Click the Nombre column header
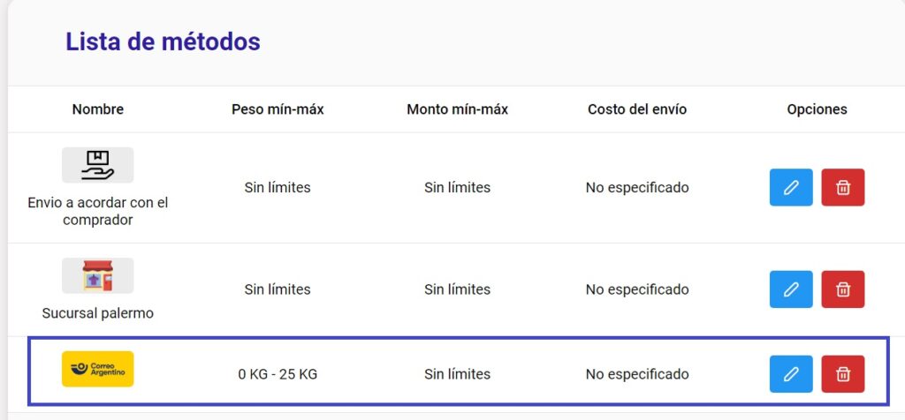This screenshot has height=420, width=905. (x=97, y=109)
